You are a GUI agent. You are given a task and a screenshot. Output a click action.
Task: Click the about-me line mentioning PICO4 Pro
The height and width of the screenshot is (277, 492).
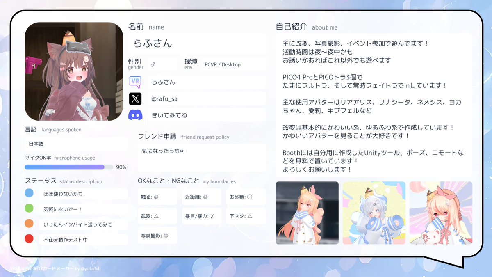[x=323, y=77]
